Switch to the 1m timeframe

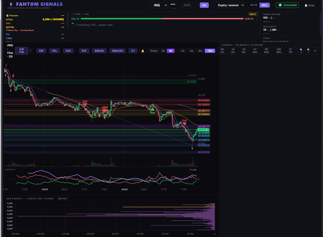182,51
